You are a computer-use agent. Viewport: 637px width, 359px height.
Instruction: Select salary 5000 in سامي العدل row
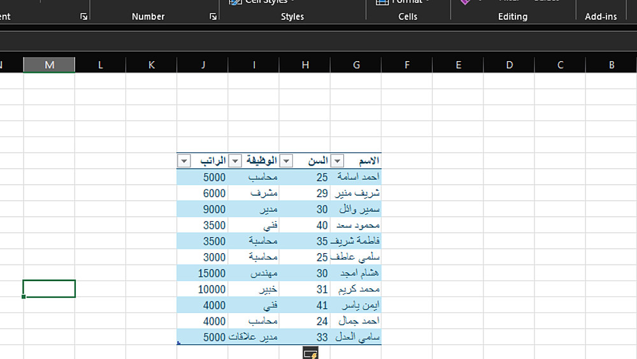pyautogui.click(x=203, y=337)
